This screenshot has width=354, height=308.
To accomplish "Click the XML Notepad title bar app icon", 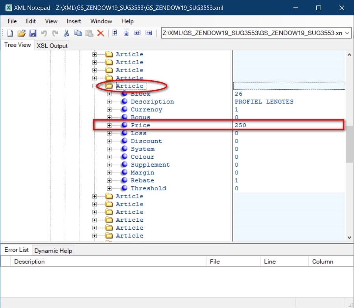I will point(8,8).
